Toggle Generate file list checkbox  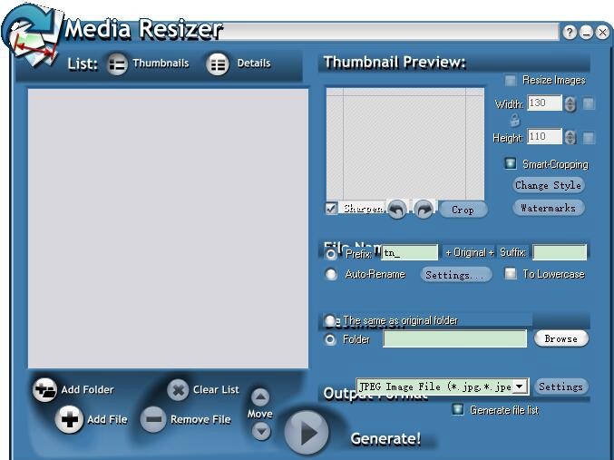coord(457,409)
